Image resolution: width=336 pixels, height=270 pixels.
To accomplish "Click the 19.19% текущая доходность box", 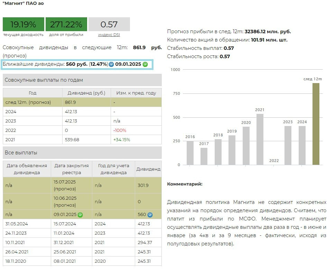I will (24, 25).
